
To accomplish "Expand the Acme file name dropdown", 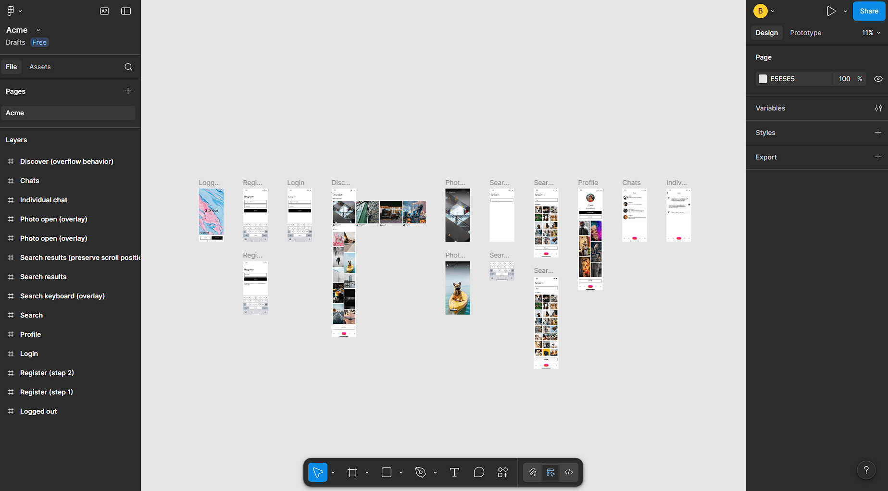I will (x=38, y=30).
